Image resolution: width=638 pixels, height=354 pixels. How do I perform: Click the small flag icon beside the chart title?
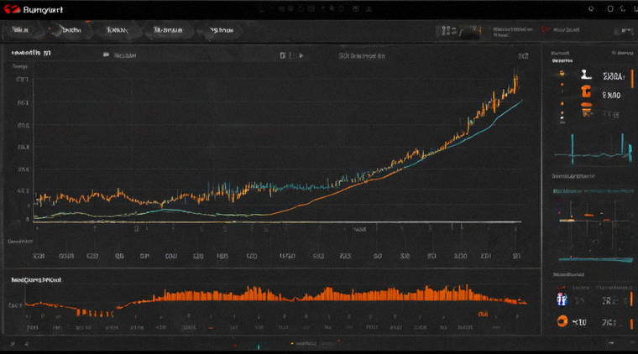106,55
